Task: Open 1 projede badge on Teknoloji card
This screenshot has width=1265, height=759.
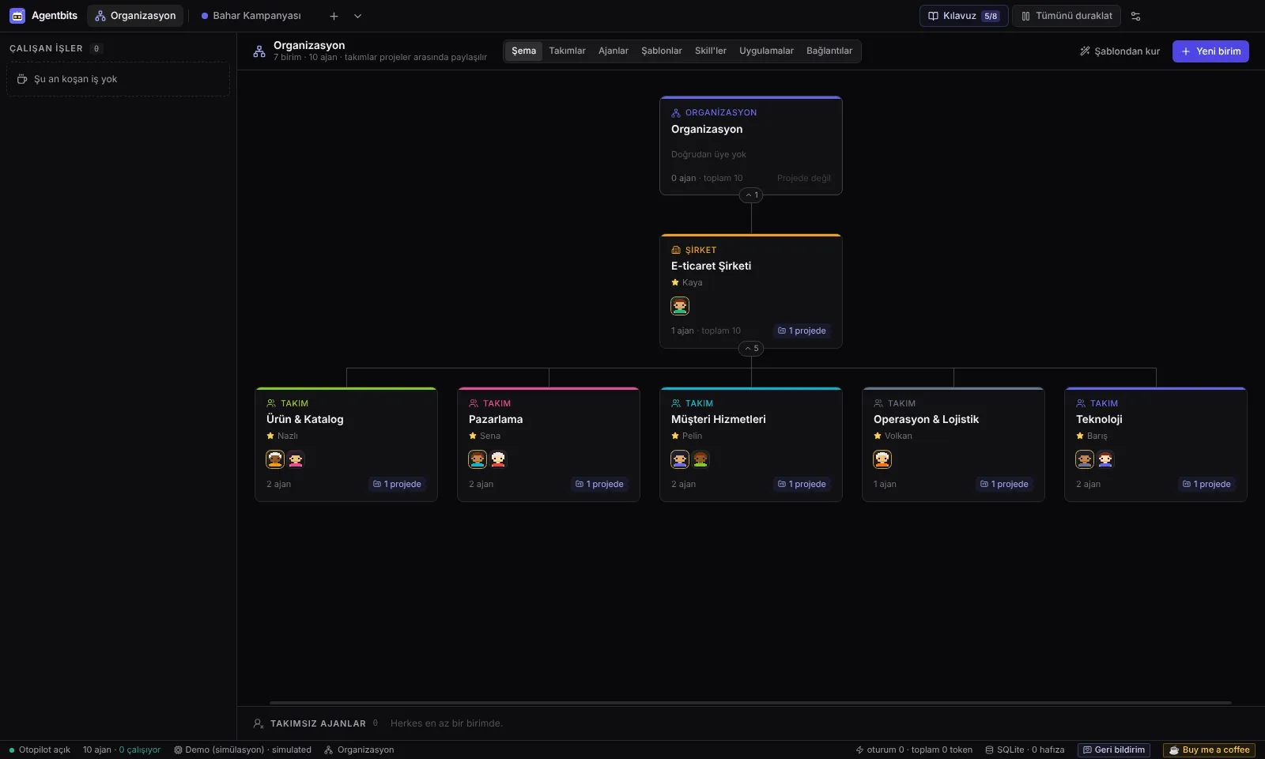Action: [x=1206, y=484]
